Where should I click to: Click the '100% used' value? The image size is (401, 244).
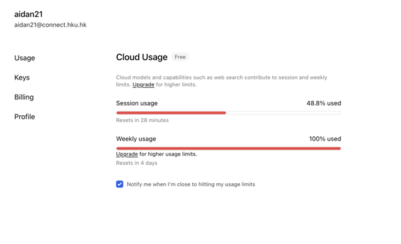point(325,139)
